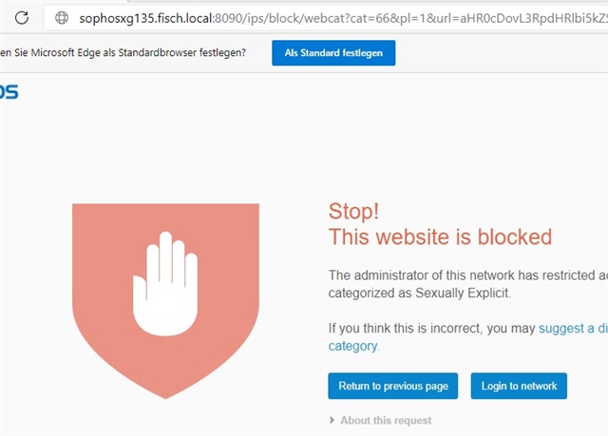Open the 'Login to network' button

[x=519, y=386]
